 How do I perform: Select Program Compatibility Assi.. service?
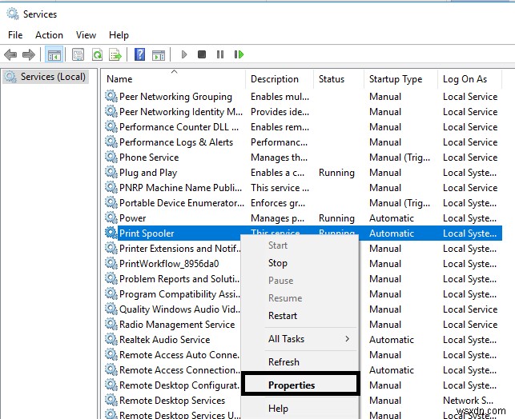(x=179, y=293)
